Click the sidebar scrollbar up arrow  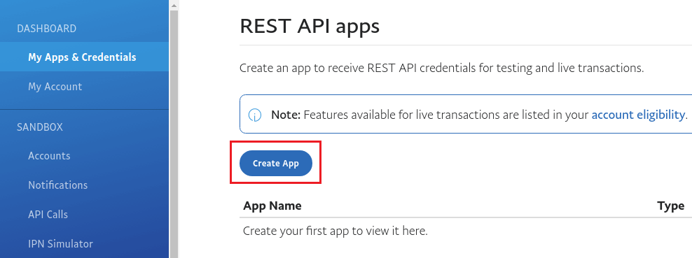tap(174, 6)
